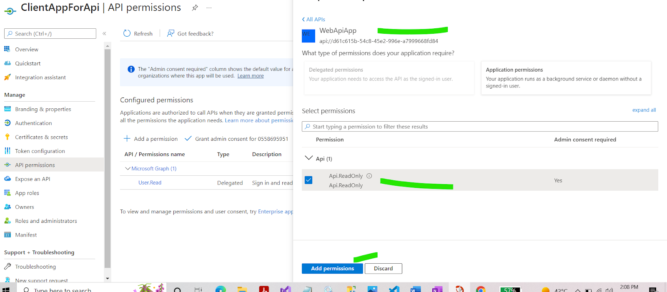
Task: Open Overview from sidebar
Action: click(27, 49)
